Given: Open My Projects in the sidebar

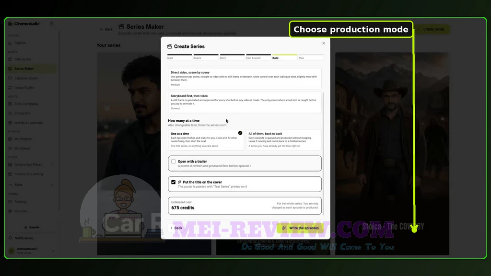Looking at the screenshot, I should coord(31,139).
